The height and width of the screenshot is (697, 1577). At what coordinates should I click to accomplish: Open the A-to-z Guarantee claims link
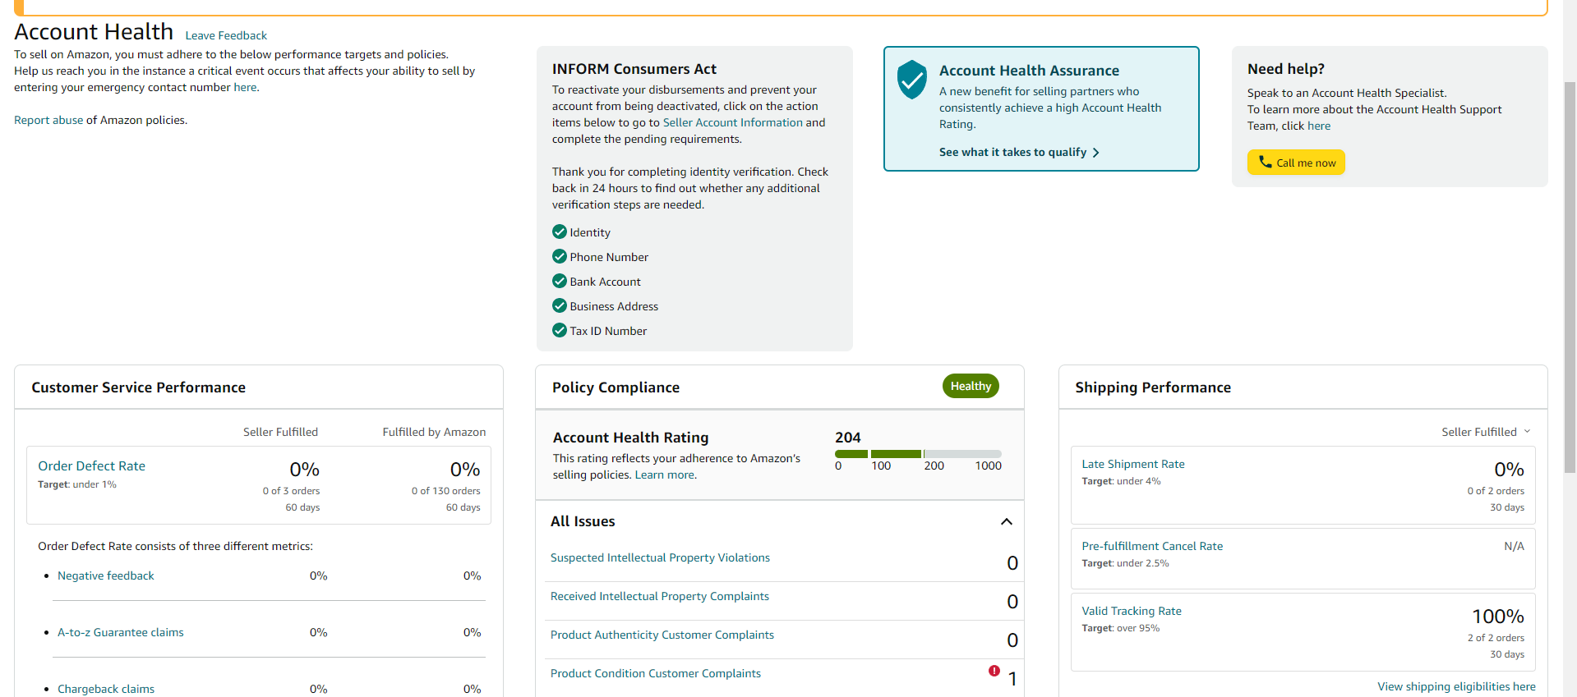pos(121,632)
